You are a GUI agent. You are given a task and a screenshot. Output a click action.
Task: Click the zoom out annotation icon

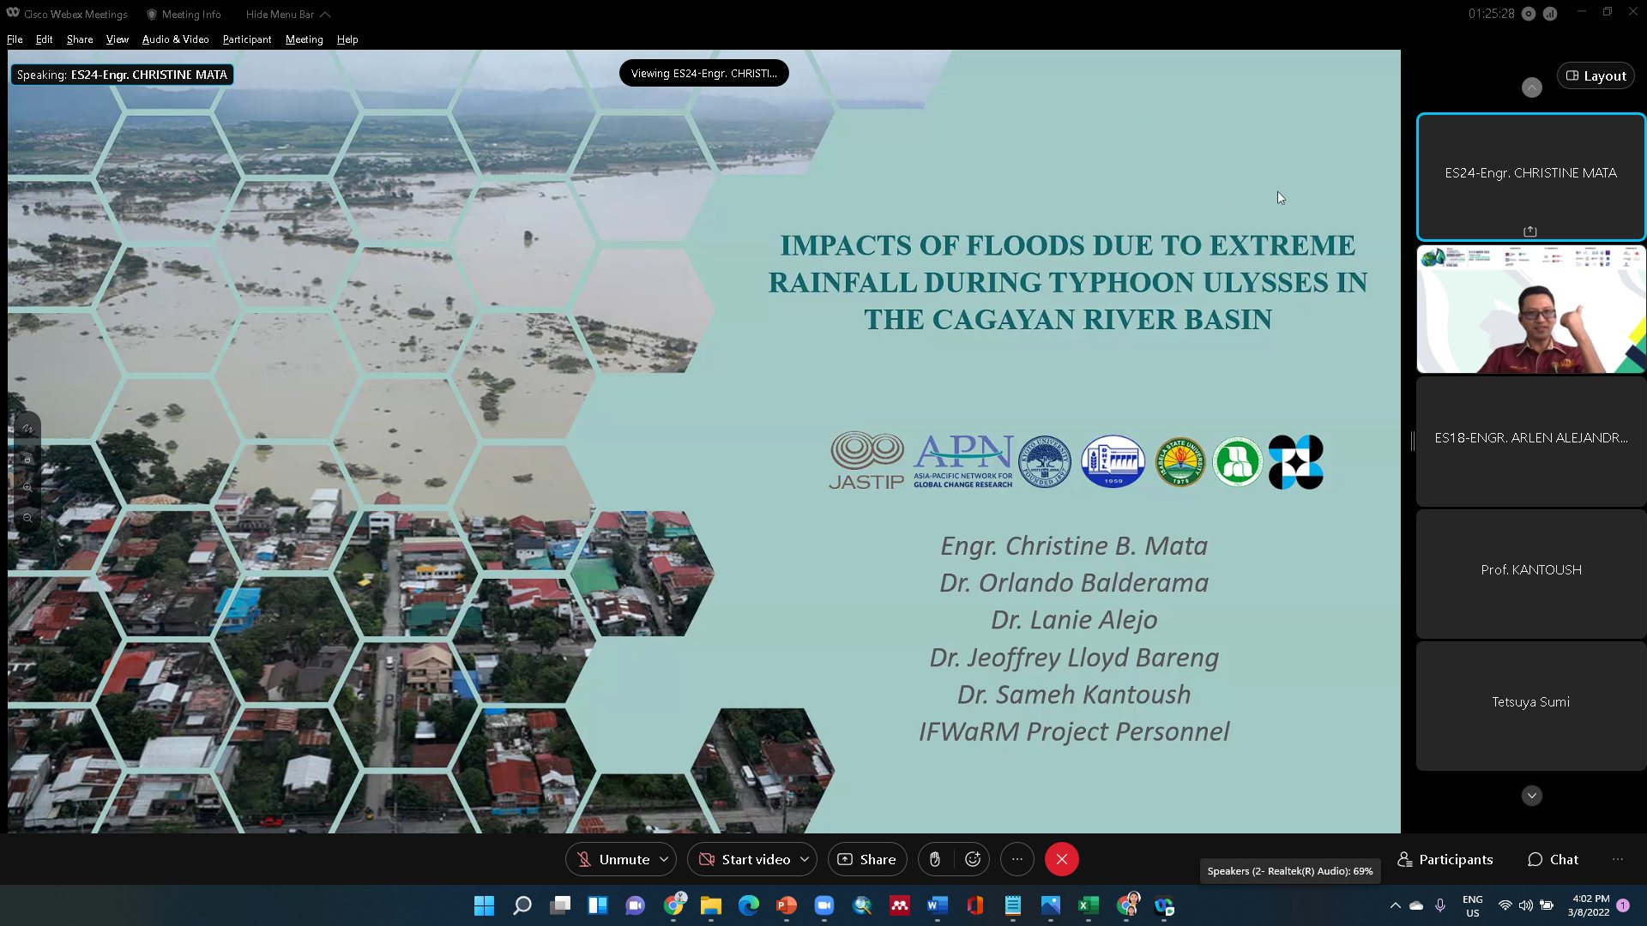click(27, 518)
